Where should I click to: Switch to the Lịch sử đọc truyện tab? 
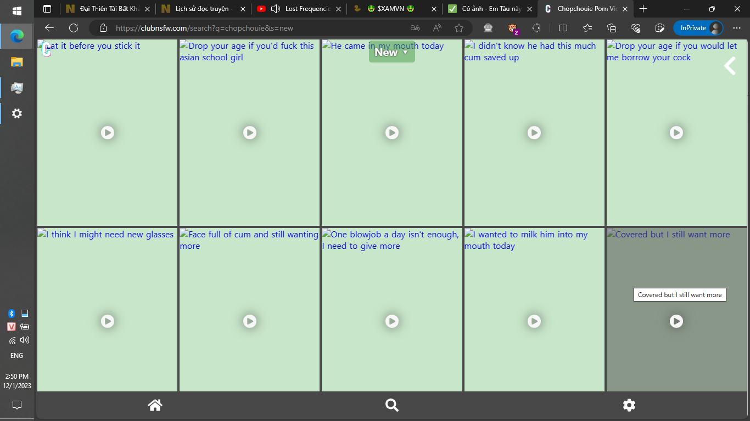tap(203, 9)
